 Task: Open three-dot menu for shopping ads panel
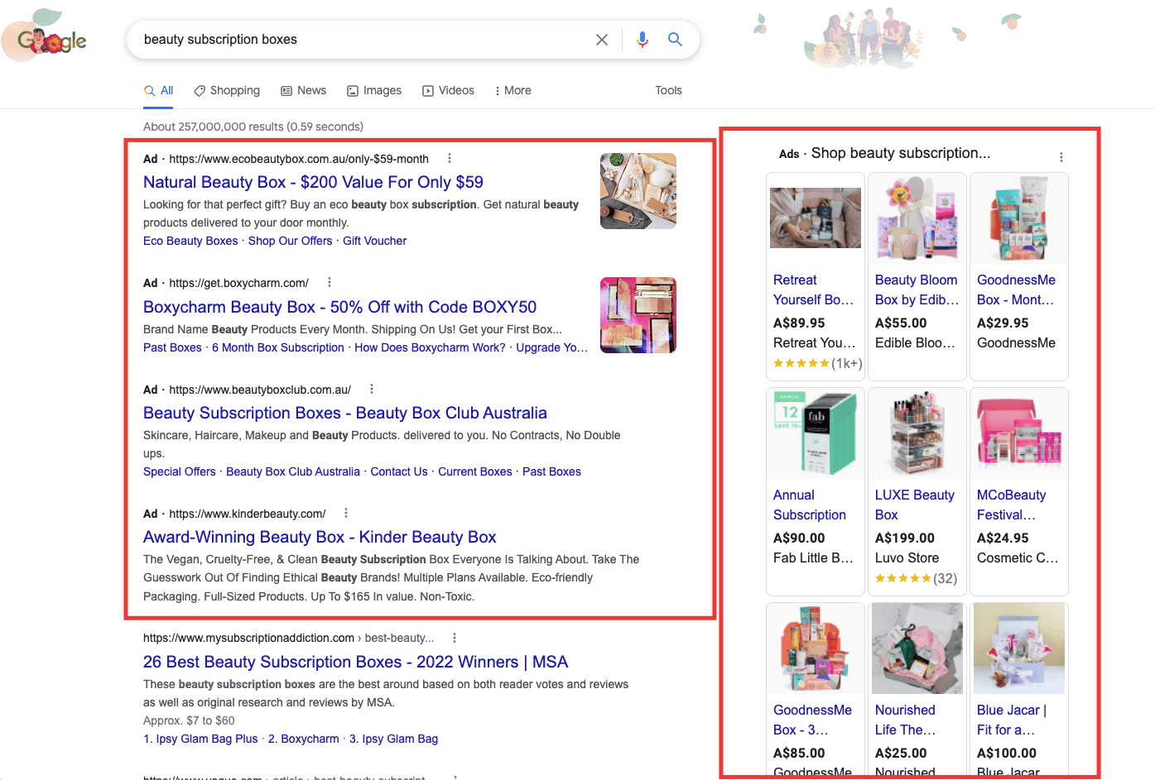pos(1061,157)
